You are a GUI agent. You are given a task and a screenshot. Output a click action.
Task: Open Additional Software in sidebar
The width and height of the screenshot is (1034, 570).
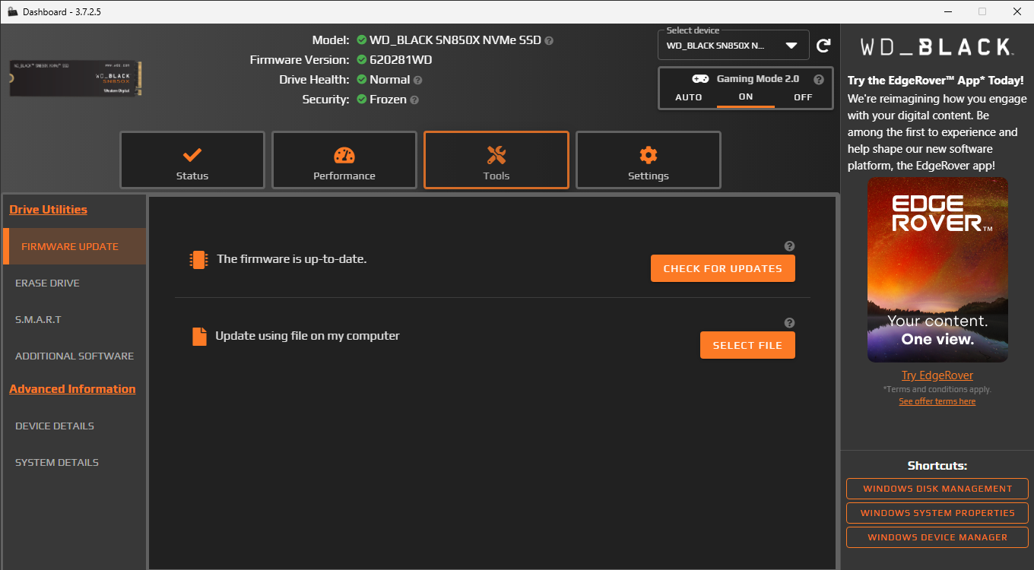[x=75, y=356]
